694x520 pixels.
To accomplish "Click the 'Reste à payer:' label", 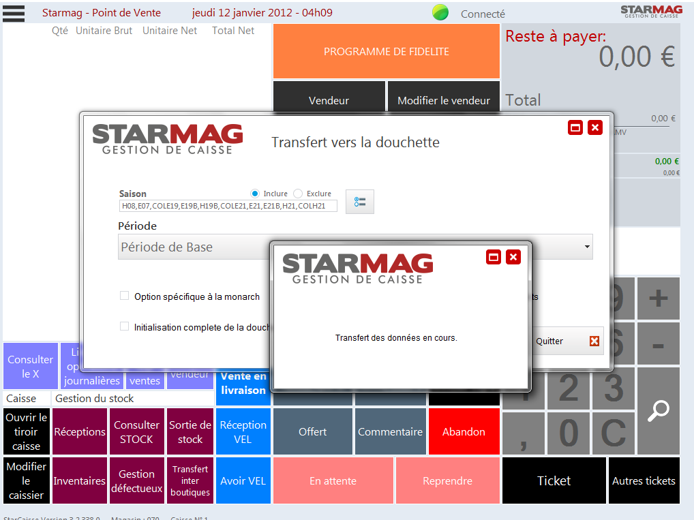I will pyautogui.click(x=556, y=36).
